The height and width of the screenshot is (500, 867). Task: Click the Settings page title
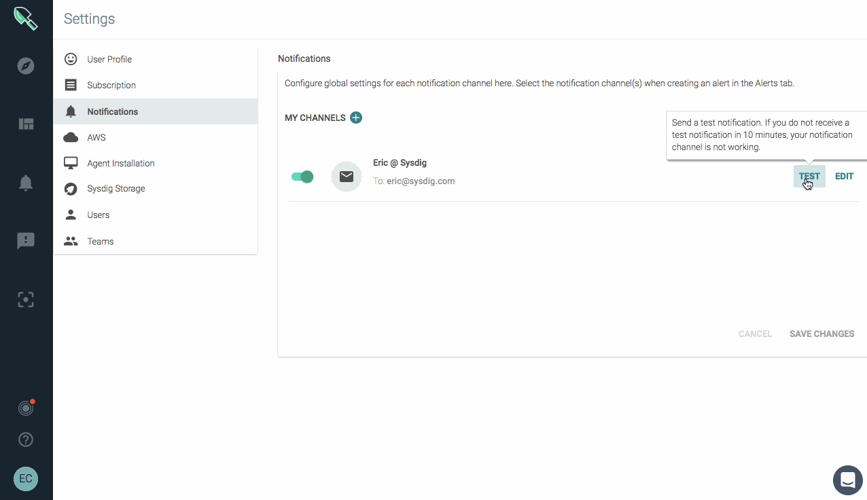pyautogui.click(x=90, y=19)
